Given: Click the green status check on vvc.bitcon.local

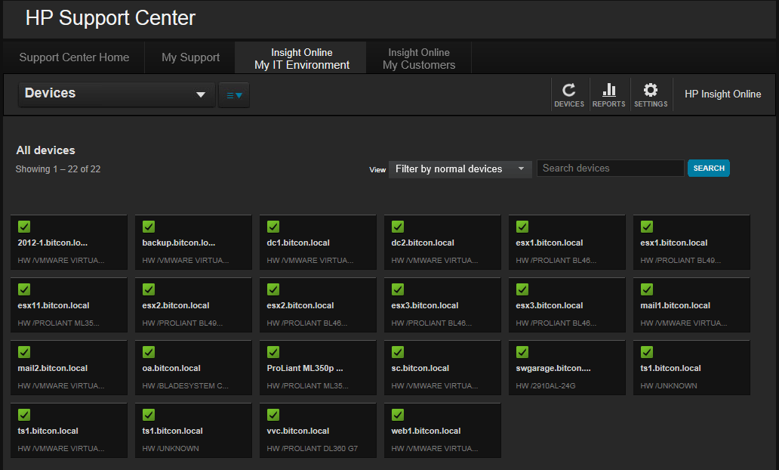Looking at the screenshot, I should 273,415.
